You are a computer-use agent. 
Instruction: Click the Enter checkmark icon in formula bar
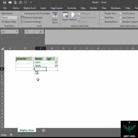(34, 32)
